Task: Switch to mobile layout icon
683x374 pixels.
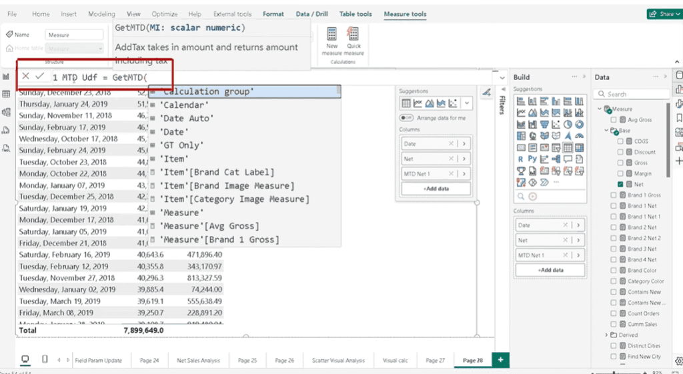Action: 45,359
